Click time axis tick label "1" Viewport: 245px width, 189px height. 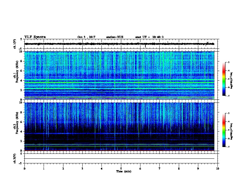[44, 168]
